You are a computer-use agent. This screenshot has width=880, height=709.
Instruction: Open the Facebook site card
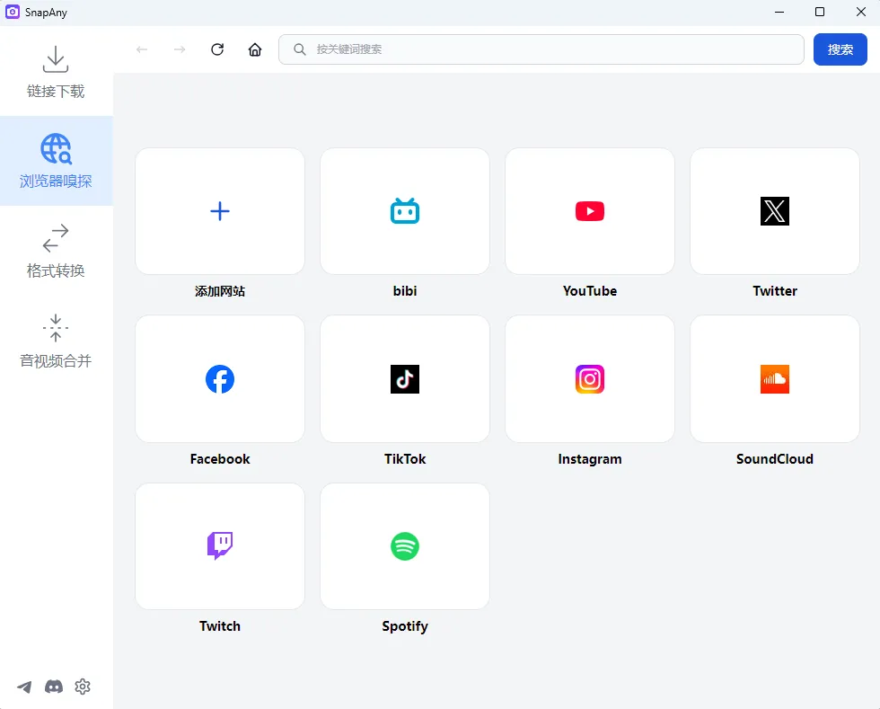pyautogui.click(x=220, y=378)
